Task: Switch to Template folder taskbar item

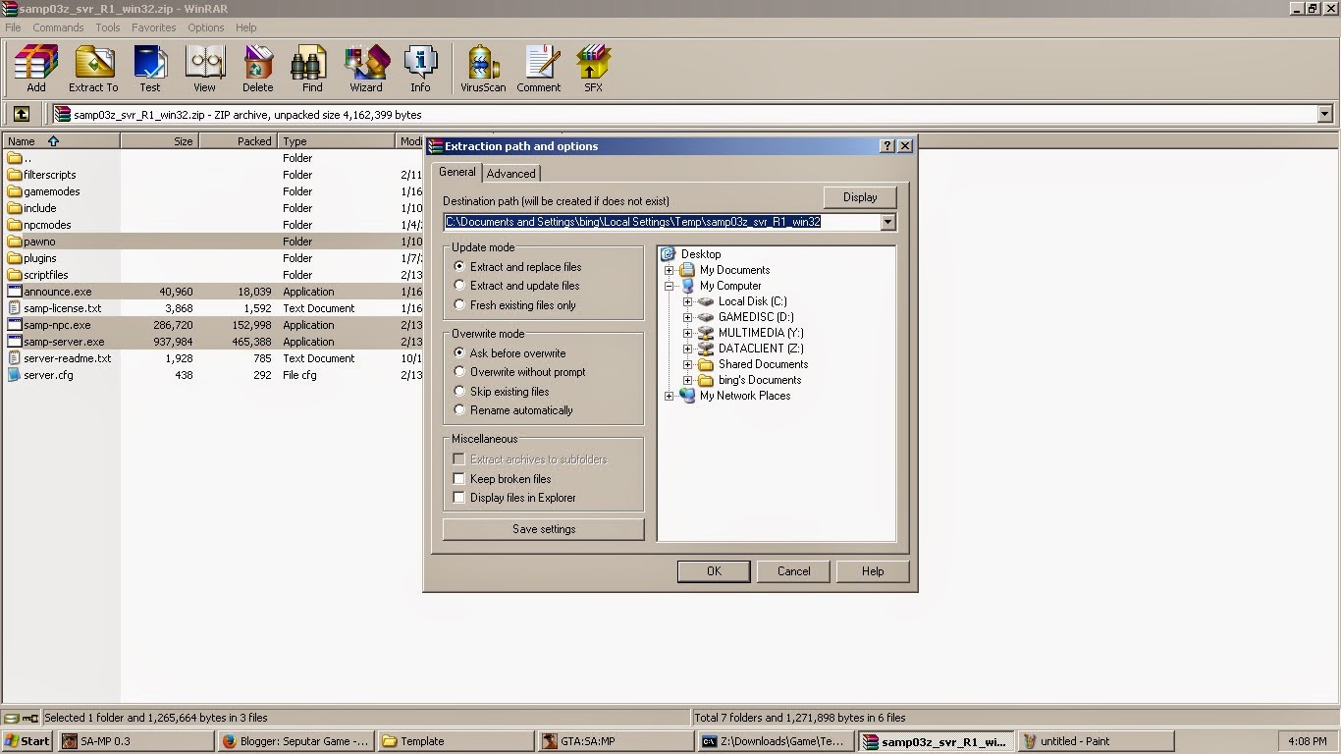Action: click(x=456, y=741)
